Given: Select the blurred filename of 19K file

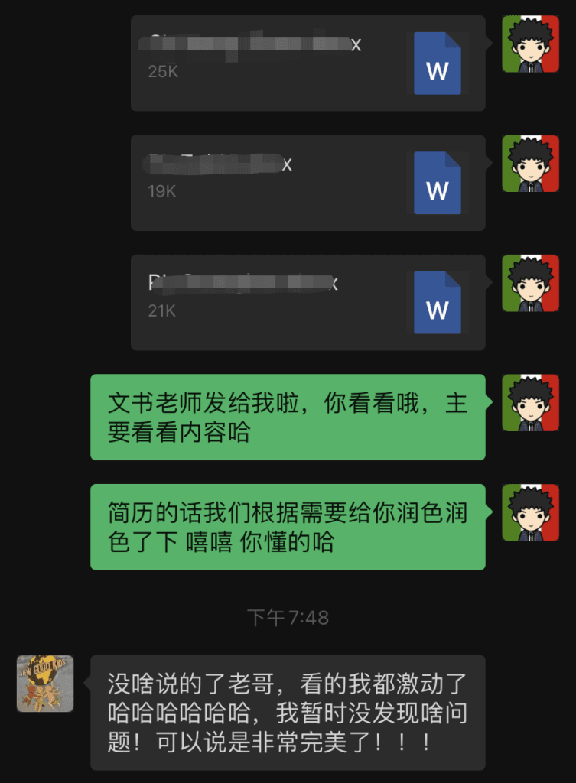Looking at the screenshot, I should click(x=217, y=164).
